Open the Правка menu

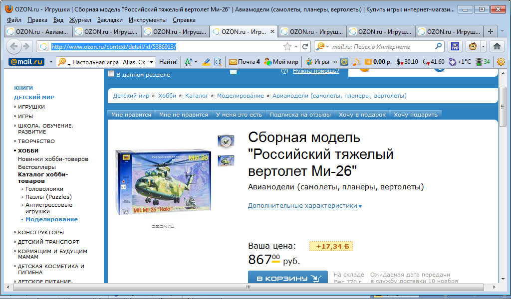point(37,20)
